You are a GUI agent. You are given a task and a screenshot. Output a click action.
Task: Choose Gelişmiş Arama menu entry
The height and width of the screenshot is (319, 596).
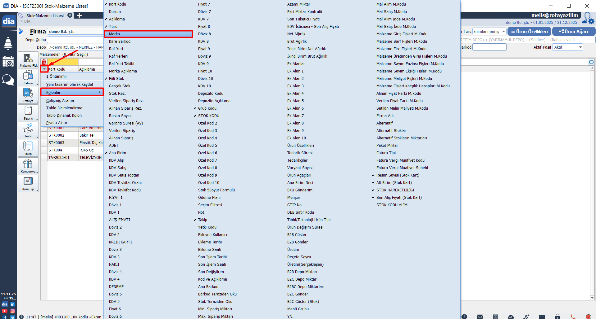coord(60,101)
